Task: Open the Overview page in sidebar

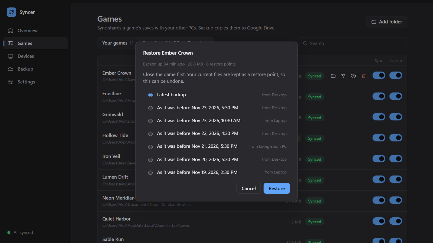Action: [x=35, y=31]
